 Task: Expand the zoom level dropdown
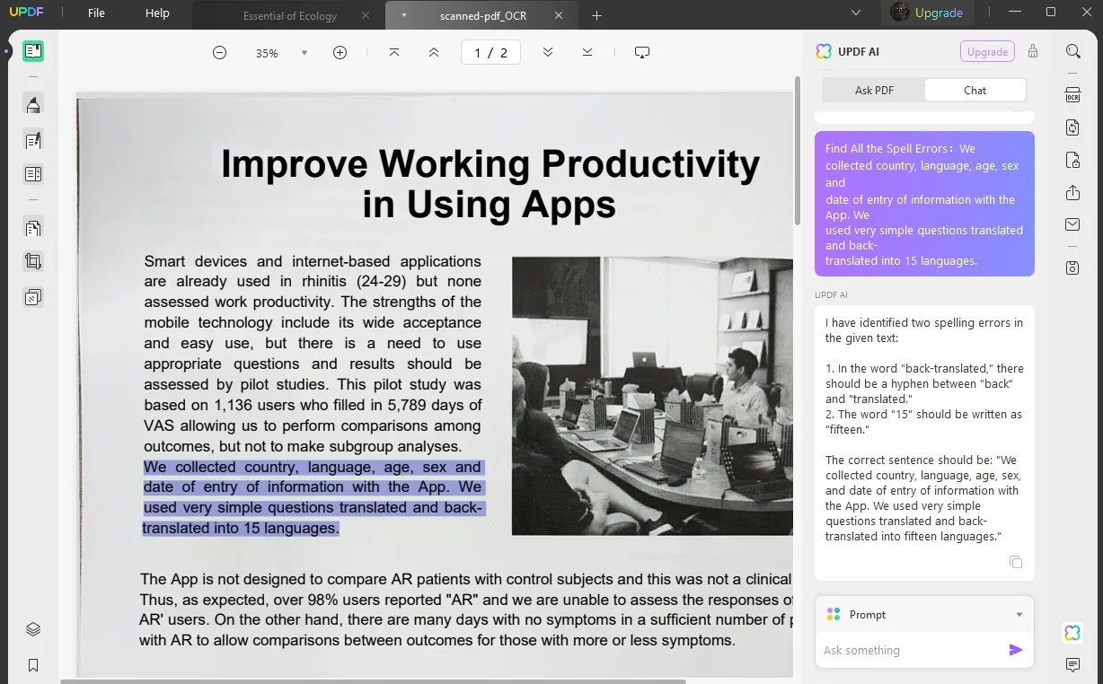[304, 53]
